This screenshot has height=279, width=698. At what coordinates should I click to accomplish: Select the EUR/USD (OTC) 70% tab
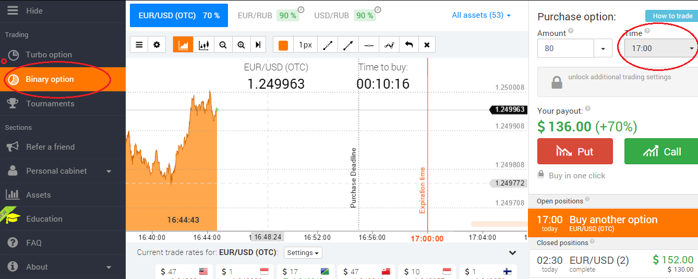coord(179,16)
